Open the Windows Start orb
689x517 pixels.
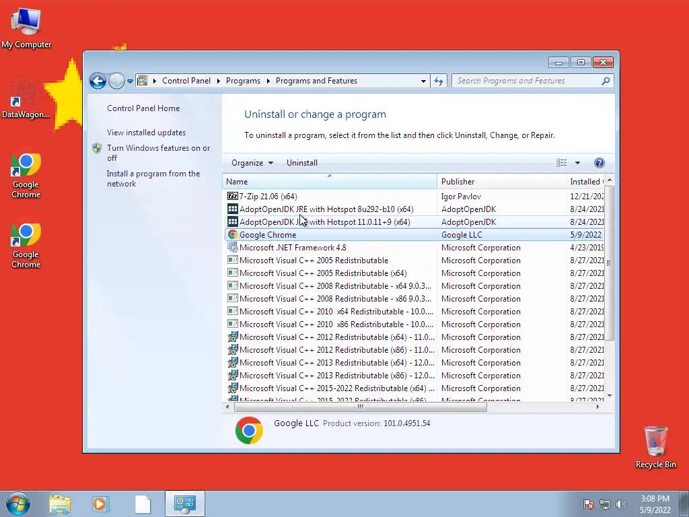[18, 504]
